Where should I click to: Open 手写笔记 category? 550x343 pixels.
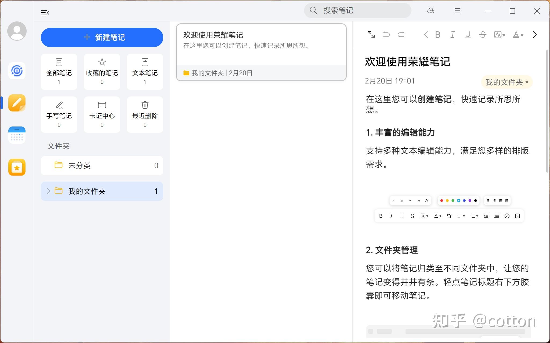[59, 114]
